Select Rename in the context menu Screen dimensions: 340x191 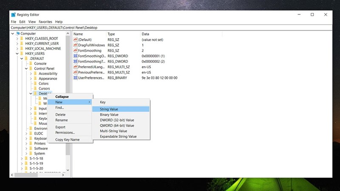70,120
